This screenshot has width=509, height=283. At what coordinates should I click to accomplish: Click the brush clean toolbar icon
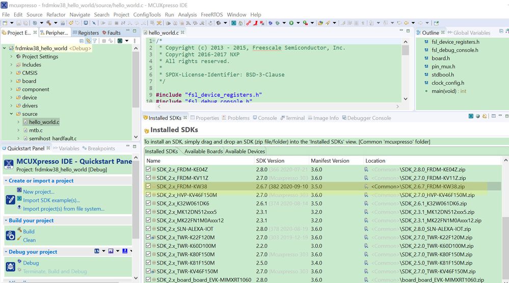328,23
